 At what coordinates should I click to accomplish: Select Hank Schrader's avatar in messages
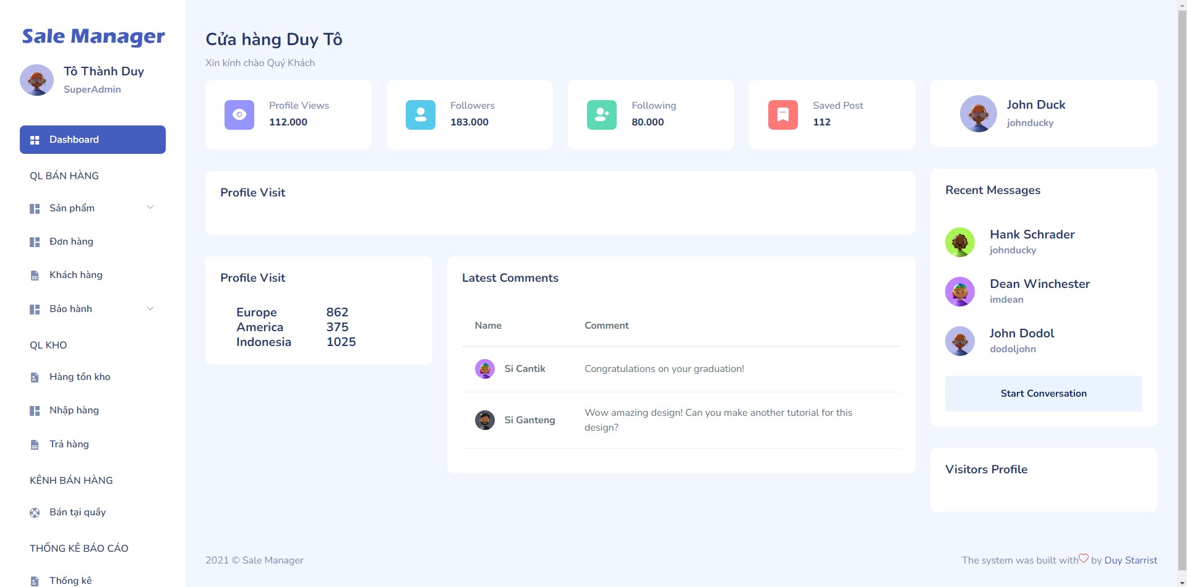959,242
